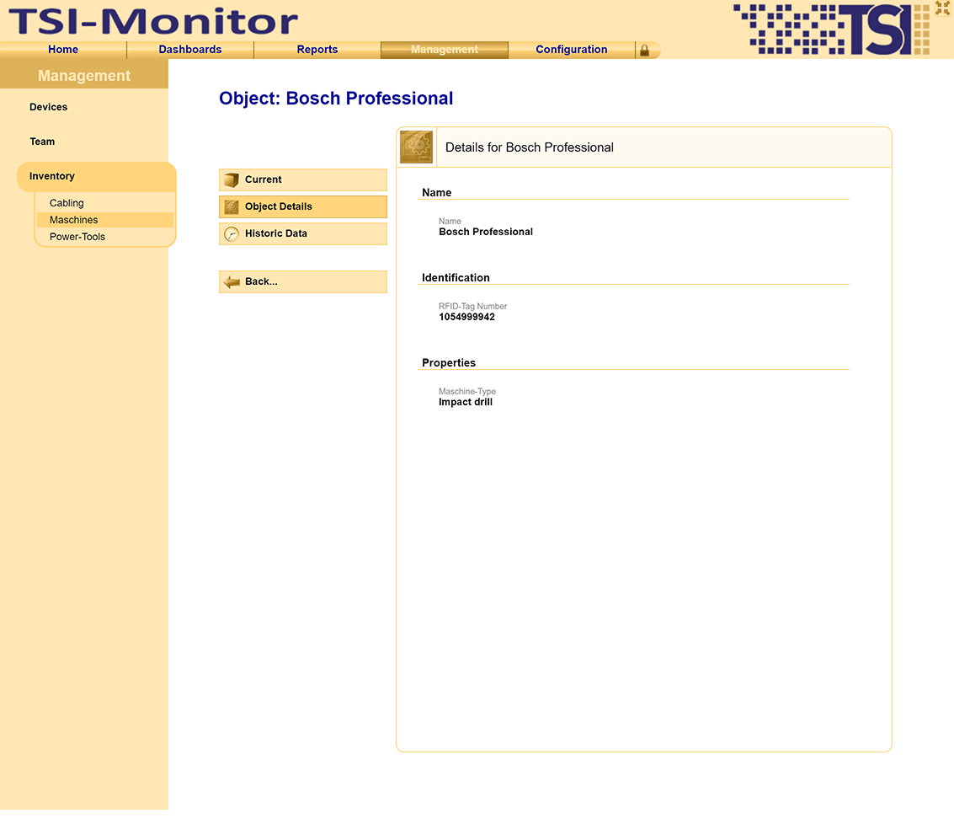The width and height of the screenshot is (954, 819).
Task: Select Cabling under Inventory
Action: tap(67, 203)
